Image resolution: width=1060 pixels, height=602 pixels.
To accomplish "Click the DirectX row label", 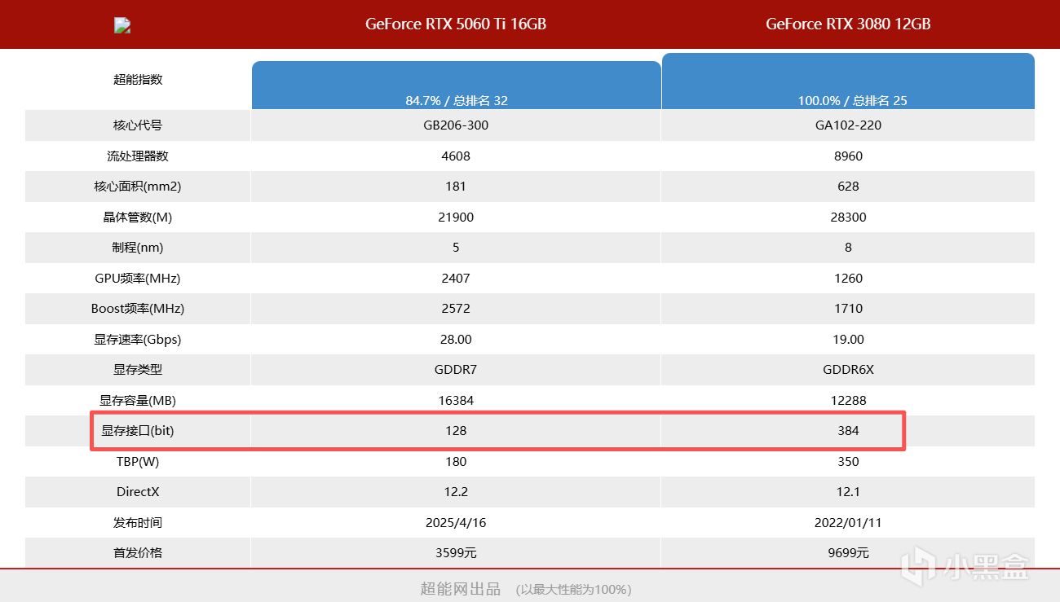I will (x=138, y=492).
